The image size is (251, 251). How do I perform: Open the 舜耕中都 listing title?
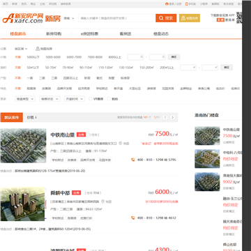(x=60, y=192)
